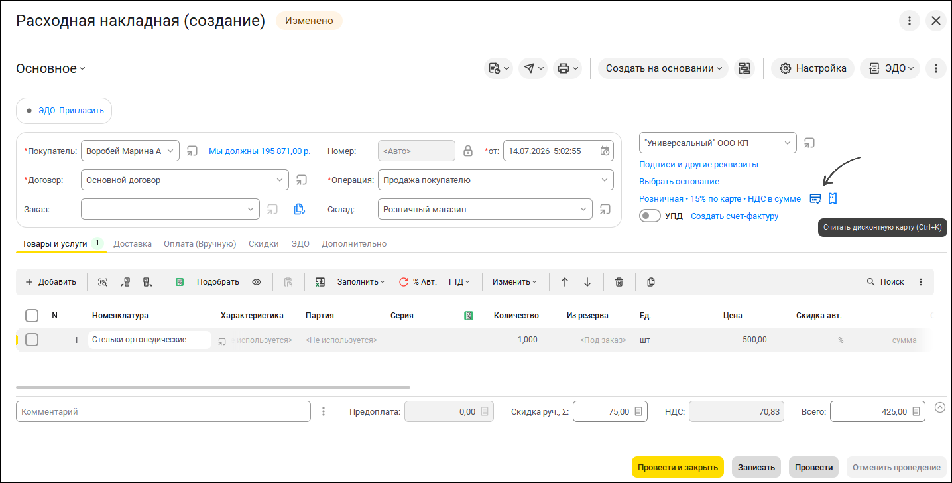952x483 pixels.
Task: Click the Записать button
Action: click(756, 468)
